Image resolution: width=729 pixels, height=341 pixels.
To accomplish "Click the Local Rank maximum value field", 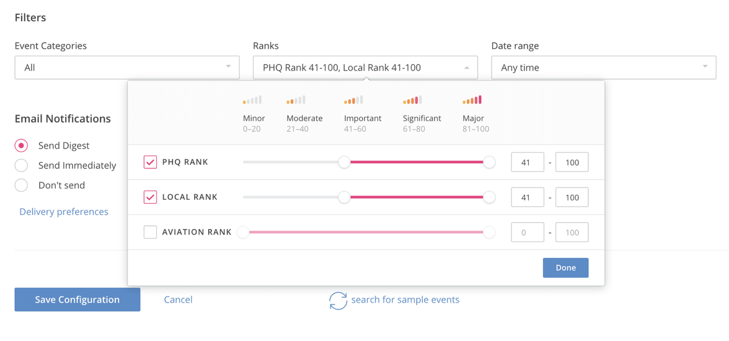I will (572, 197).
